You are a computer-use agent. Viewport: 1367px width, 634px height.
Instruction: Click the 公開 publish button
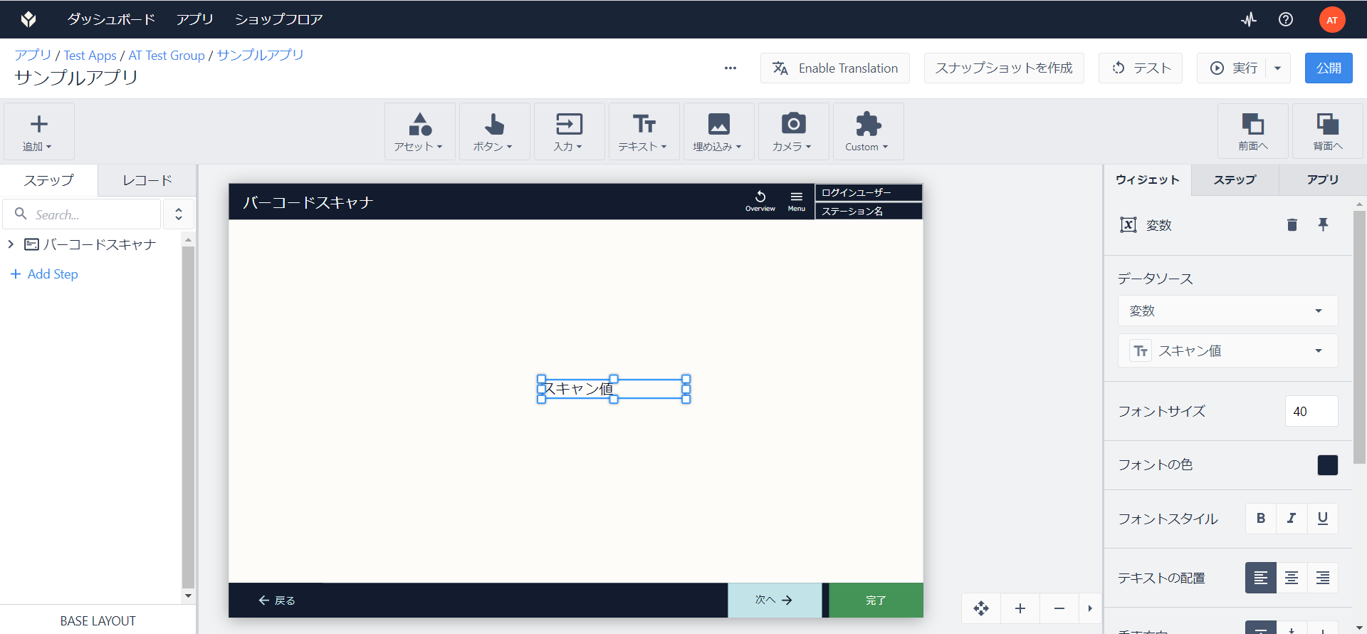click(x=1329, y=68)
